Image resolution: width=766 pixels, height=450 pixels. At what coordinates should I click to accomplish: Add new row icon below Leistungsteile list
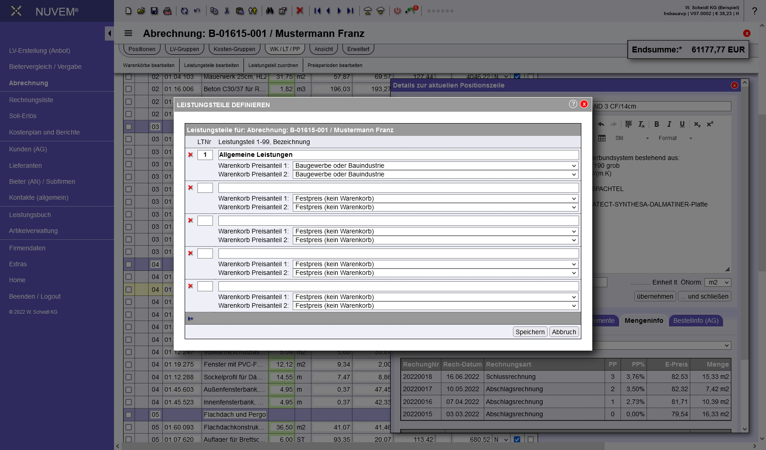pyautogui.click(x=191, y=319)
